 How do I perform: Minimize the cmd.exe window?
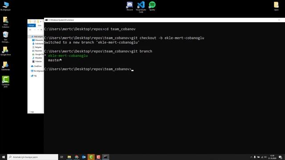[x=279, y=20]
